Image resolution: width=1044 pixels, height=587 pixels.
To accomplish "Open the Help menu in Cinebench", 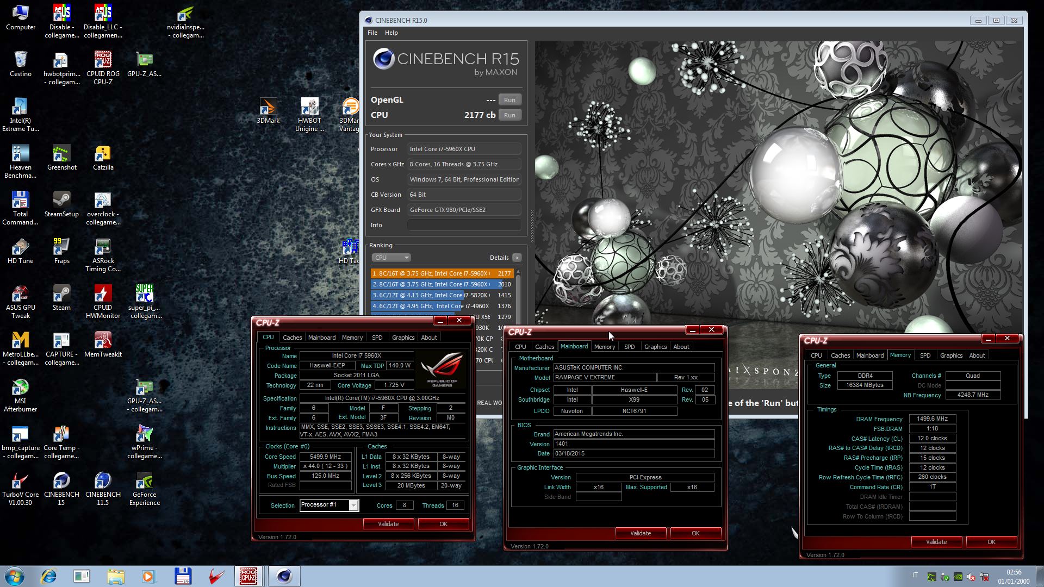I will click(391, 33).
